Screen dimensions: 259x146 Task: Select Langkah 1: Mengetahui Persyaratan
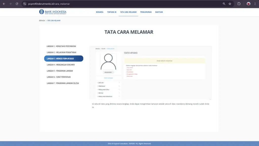point(61,46)
